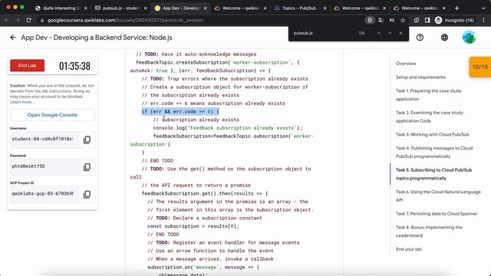Viewport: 491px width, 276px height.
Task: Click the 'const subscription = results[0];' line
Action: tap(193, 226)
